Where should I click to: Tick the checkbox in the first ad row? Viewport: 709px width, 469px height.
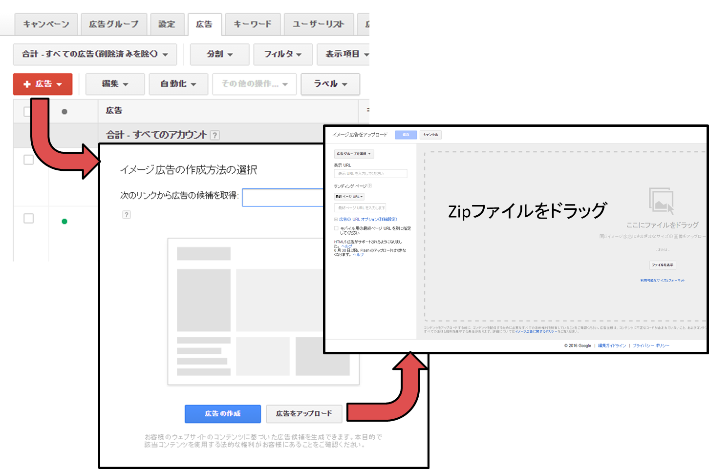point(28,160)
